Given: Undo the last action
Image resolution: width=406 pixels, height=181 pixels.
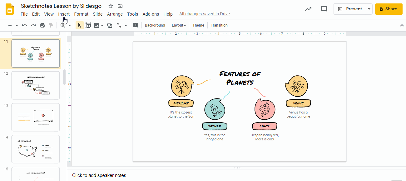Looking at the screenshot, I should 25,25.
